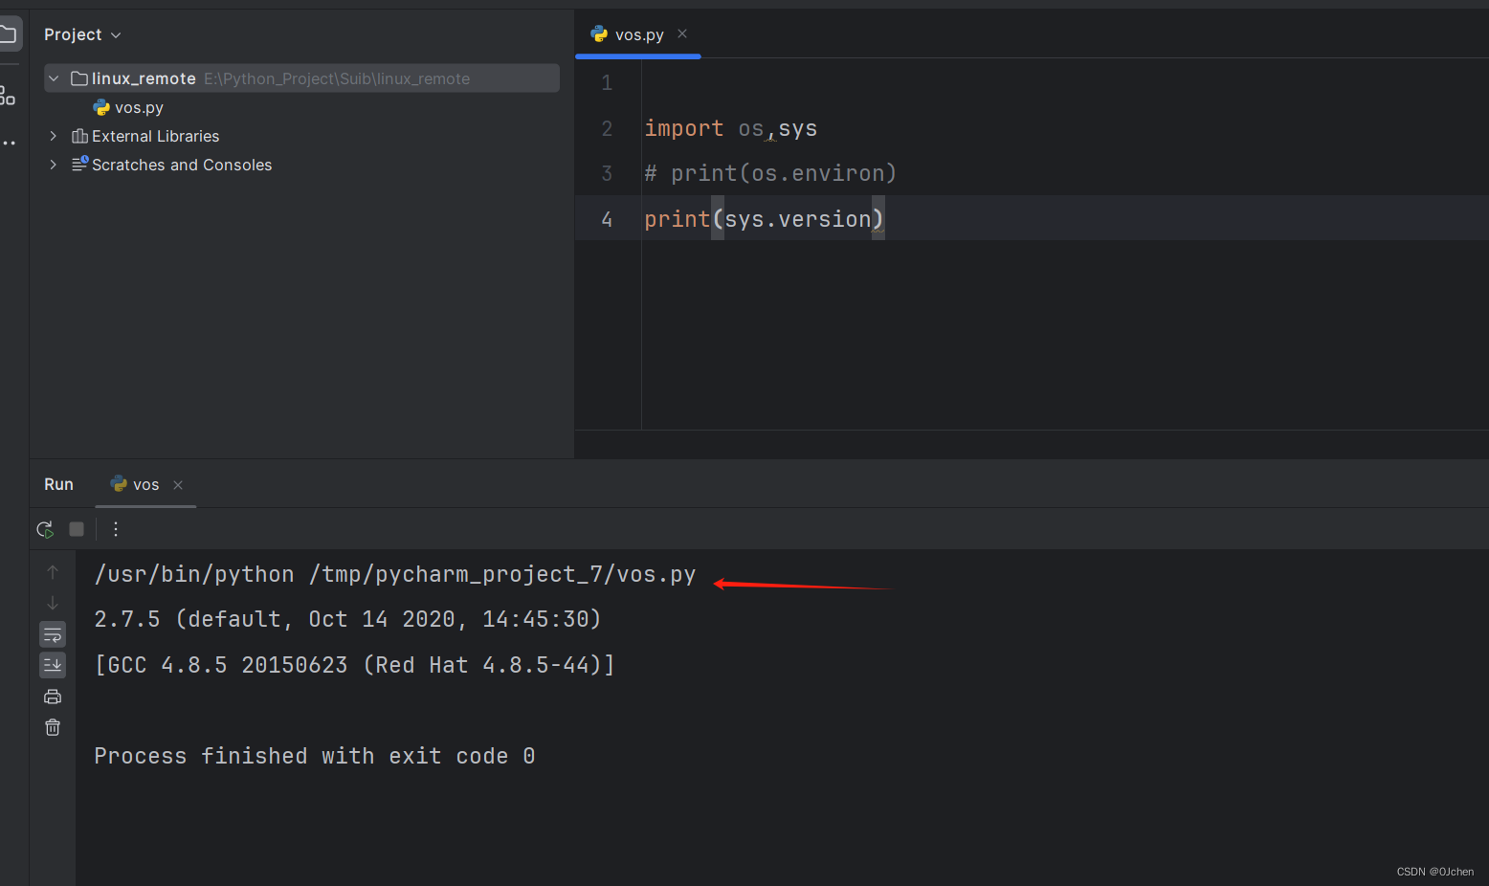Viewport: 1489px width, 886px height.
Task: Rerun the vos script
Action: [45, 529]
